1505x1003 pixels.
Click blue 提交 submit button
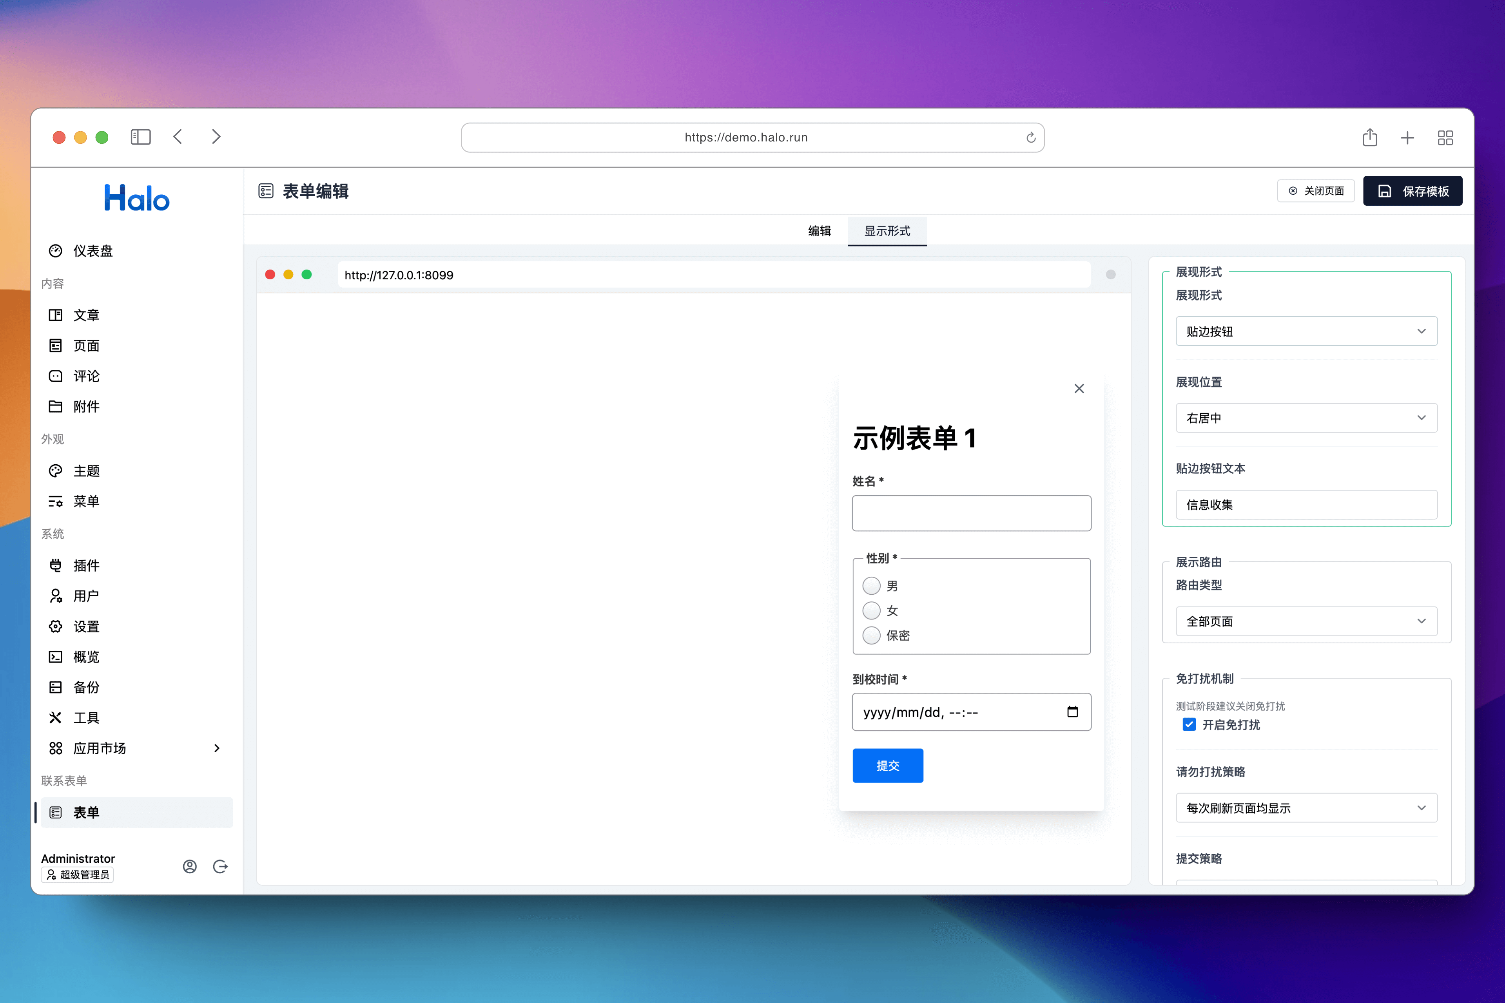[x=887, y=766]
